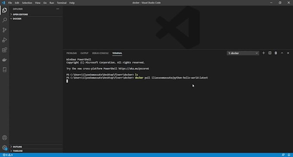The image size is (293, 157).
Task: Open the terminal selector '1: docker' dropdown
Action: pos(243,53)
